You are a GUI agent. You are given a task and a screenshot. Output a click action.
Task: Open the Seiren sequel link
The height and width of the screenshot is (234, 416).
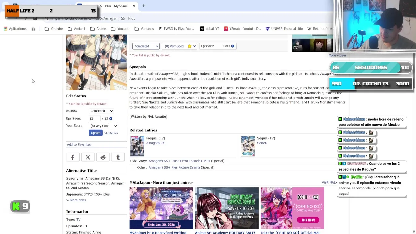[x=262, y=143]
